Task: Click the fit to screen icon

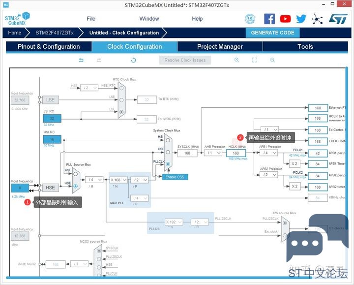Action: click(x=255, y=60)
